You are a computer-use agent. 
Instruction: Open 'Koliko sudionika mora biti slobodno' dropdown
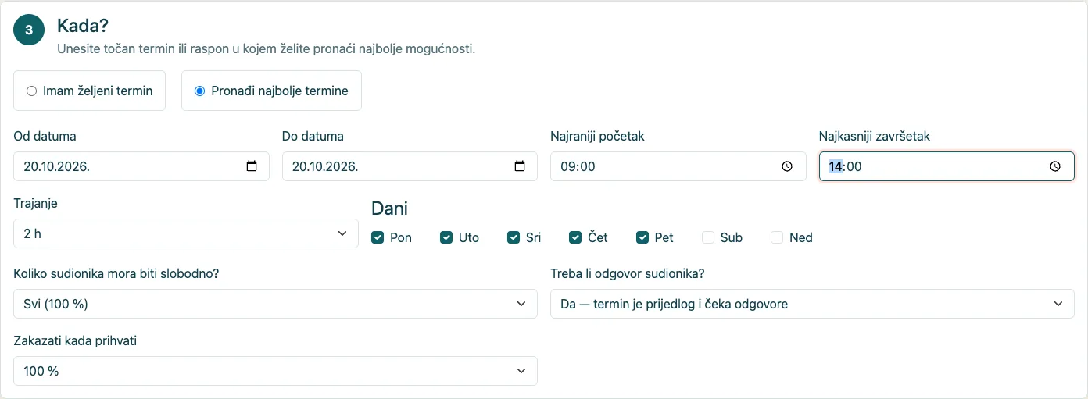(x=275, y=304)
